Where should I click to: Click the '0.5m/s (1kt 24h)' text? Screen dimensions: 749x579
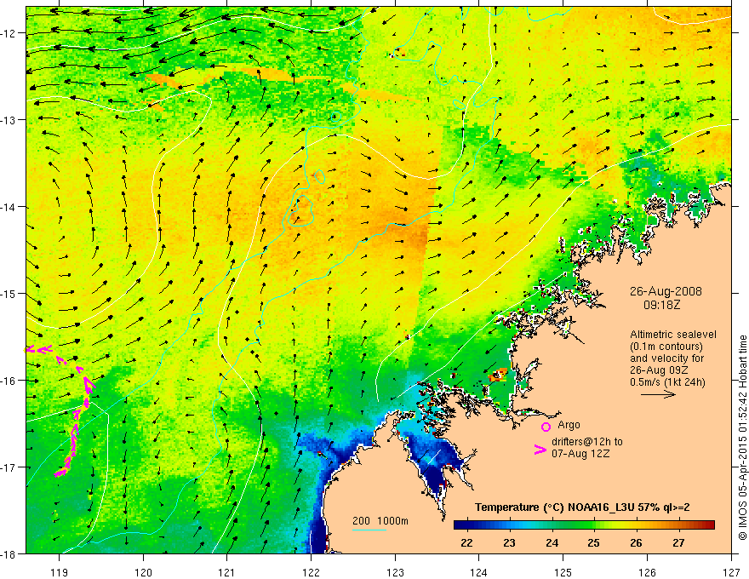click(x=667, y=382)
